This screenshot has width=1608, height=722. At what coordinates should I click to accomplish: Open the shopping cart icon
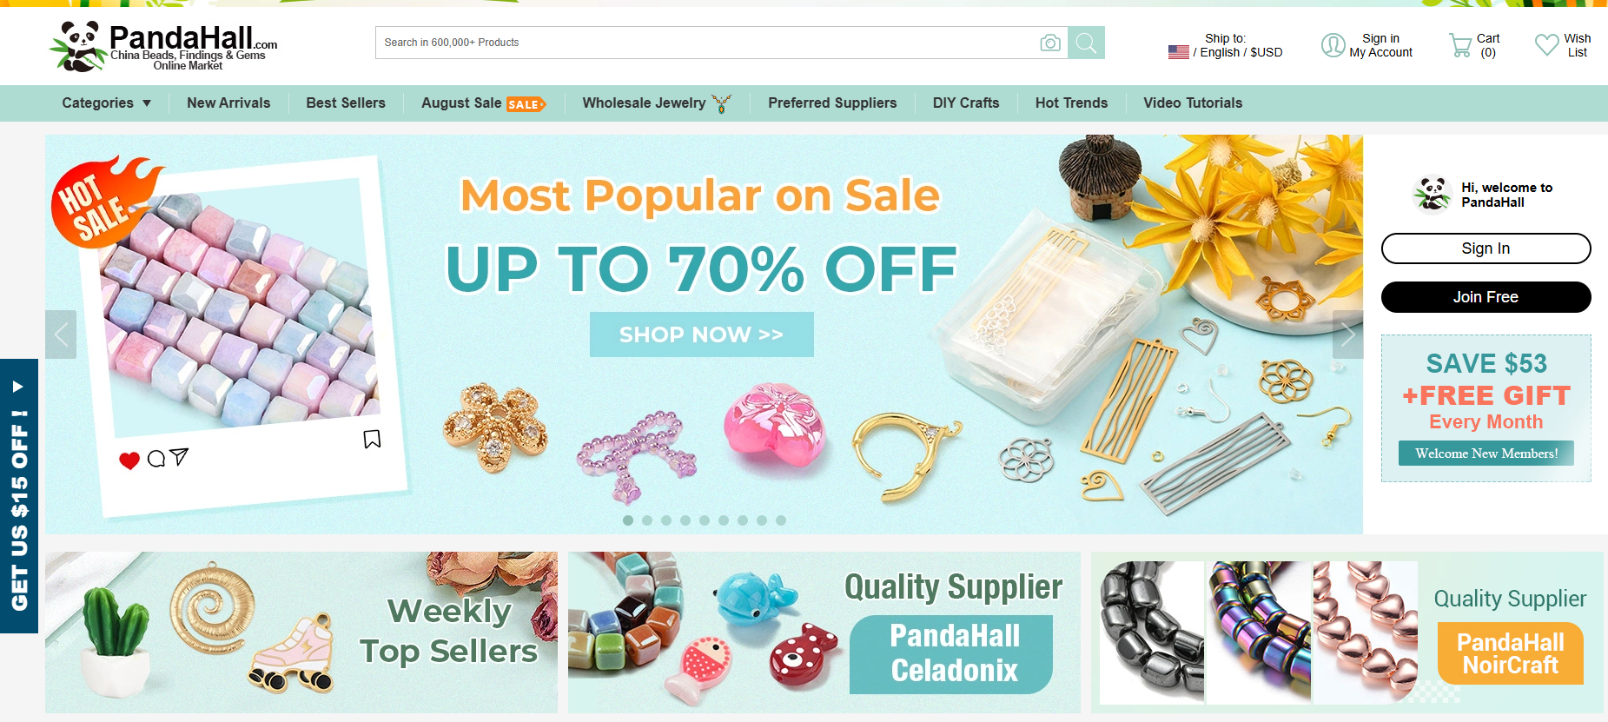click(1459, 45)
